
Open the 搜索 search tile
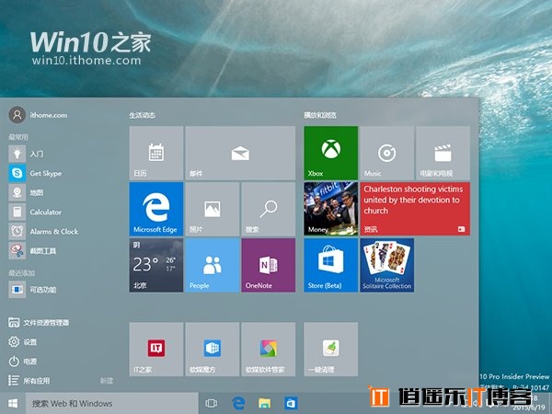[269, 209]
